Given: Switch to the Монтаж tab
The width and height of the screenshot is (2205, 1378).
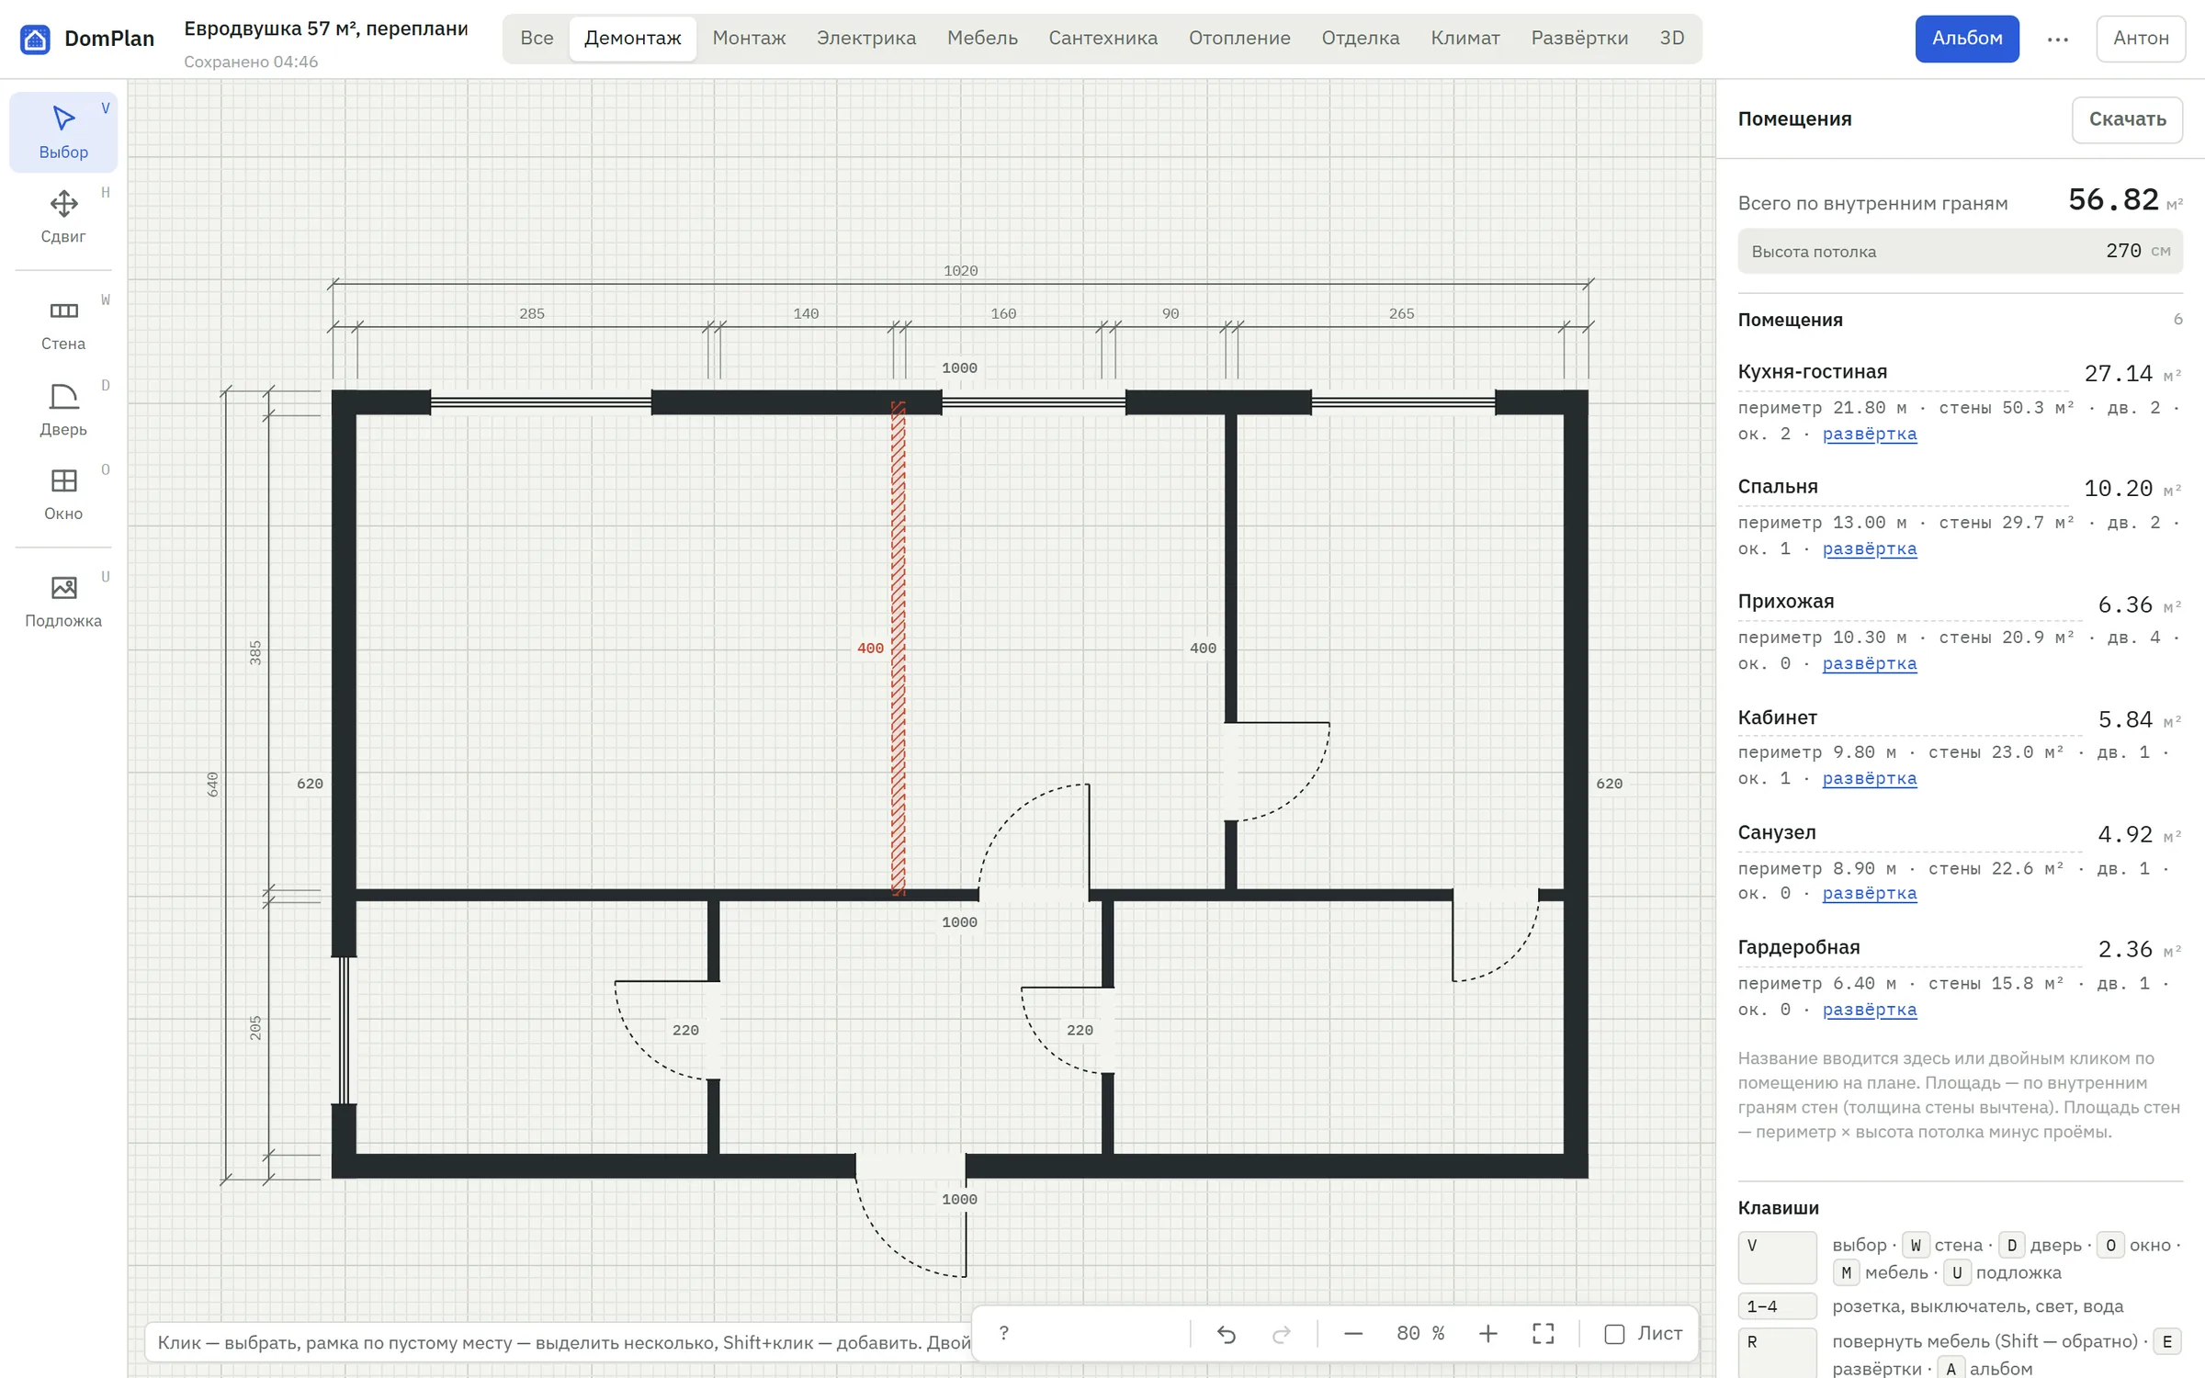Looking at the screenshot, I should pos(749,39).
